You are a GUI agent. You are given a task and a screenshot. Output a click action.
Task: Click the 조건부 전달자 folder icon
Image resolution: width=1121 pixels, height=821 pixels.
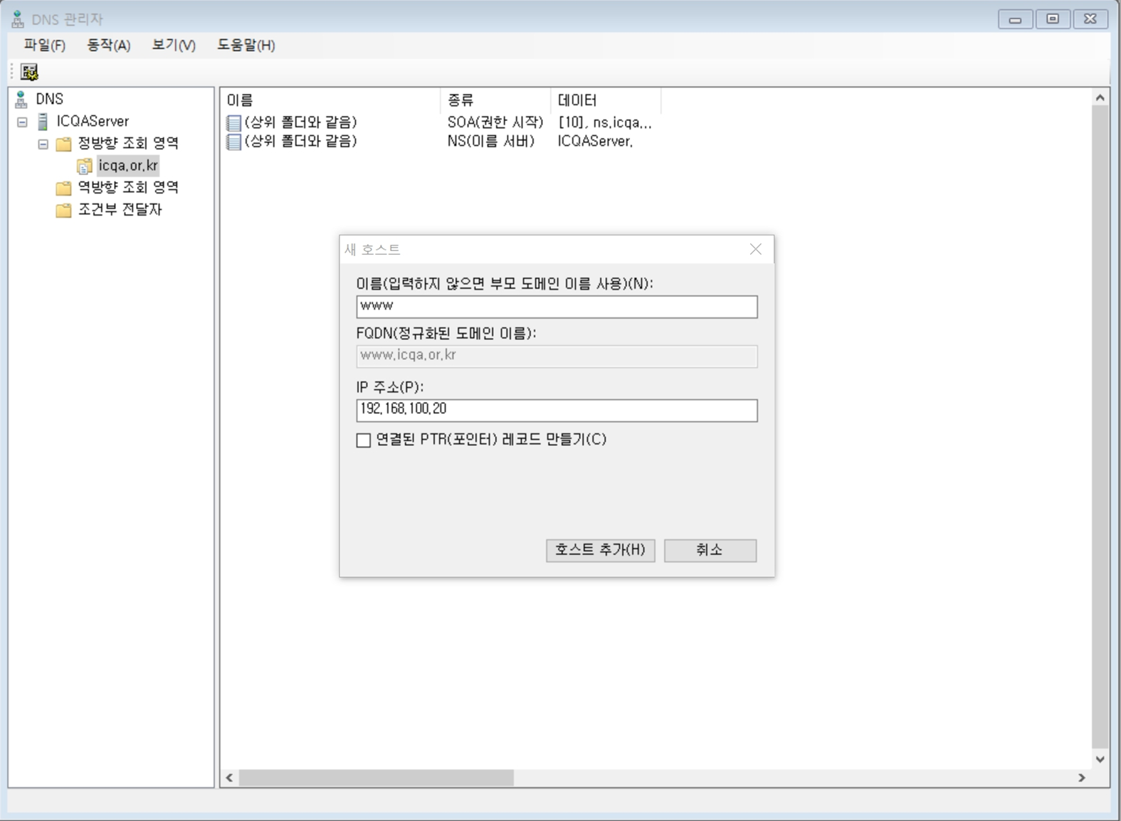[x=64, y=210]
